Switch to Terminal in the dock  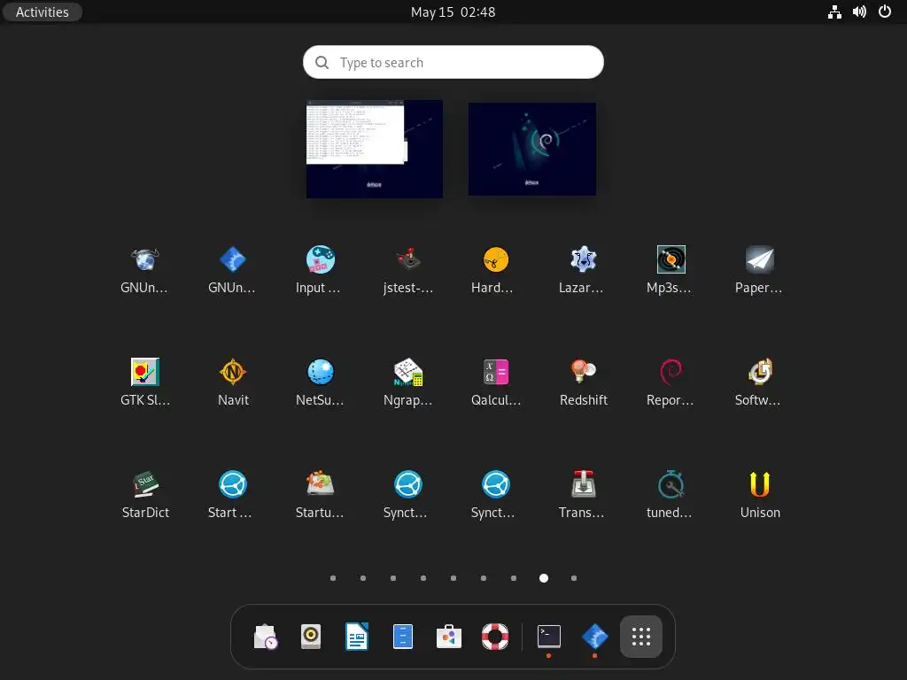(548, 637)
